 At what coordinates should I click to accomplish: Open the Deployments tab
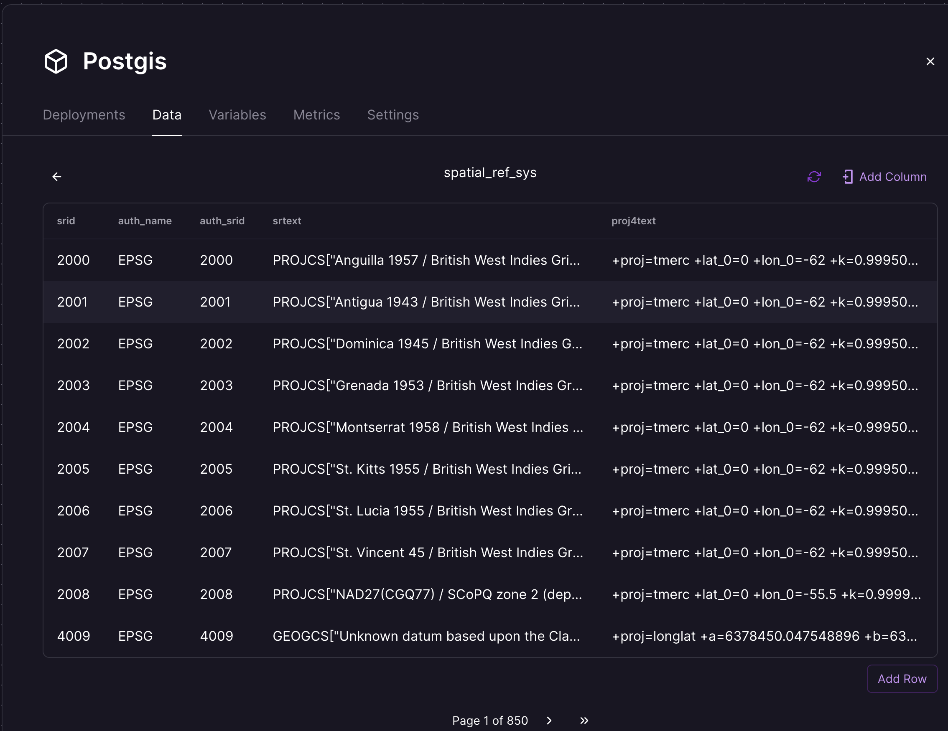point(84,115)
